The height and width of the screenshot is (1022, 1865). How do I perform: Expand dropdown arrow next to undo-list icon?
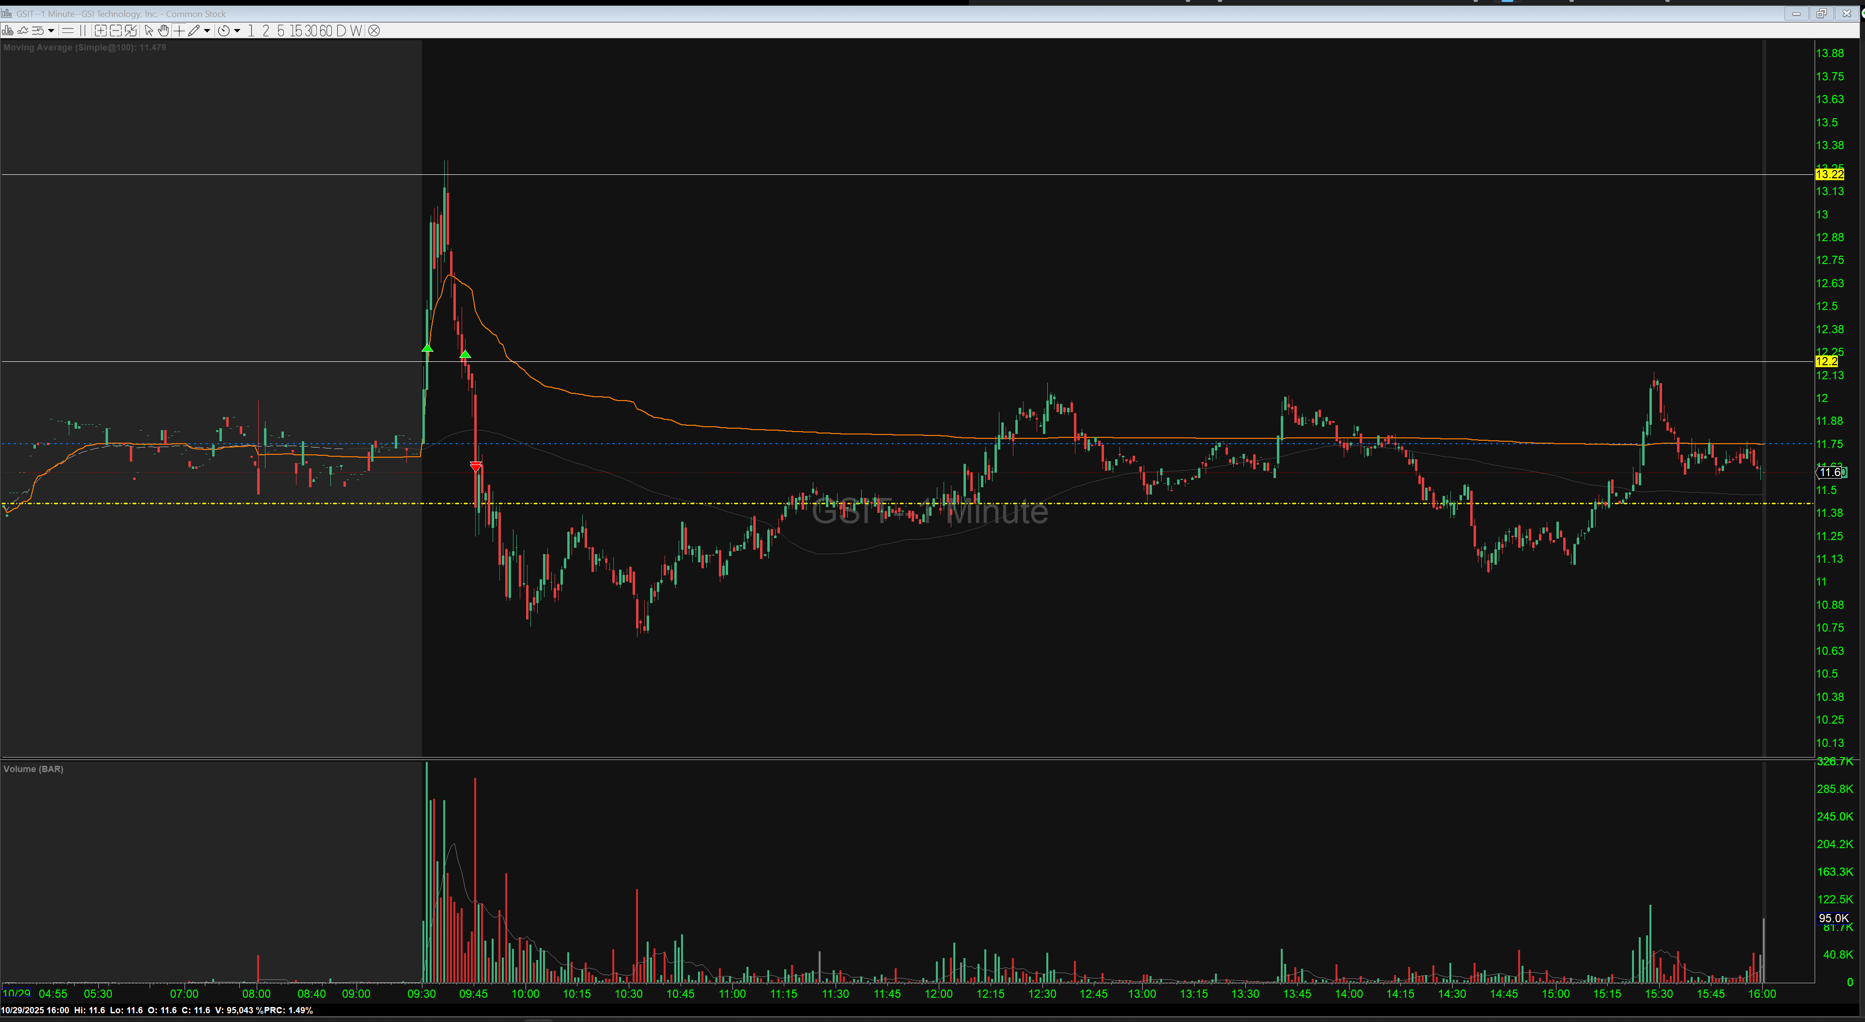coord(51,31)
